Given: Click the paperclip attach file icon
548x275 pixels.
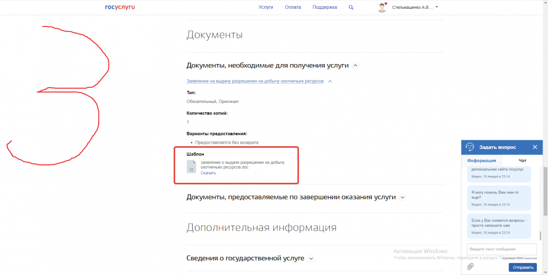Looking at the screenshot, I should click(470, 267).
